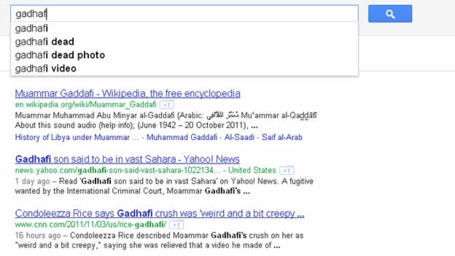
Task: Select the 'gadhafi' autocomplete suggestion
Action: (x=184, y=28)
